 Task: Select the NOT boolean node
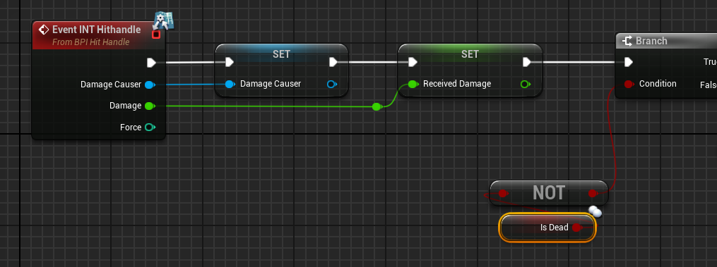549,193
